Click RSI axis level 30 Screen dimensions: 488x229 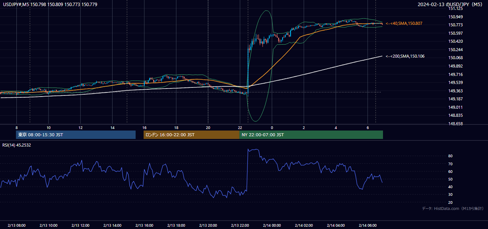[451, 194]
